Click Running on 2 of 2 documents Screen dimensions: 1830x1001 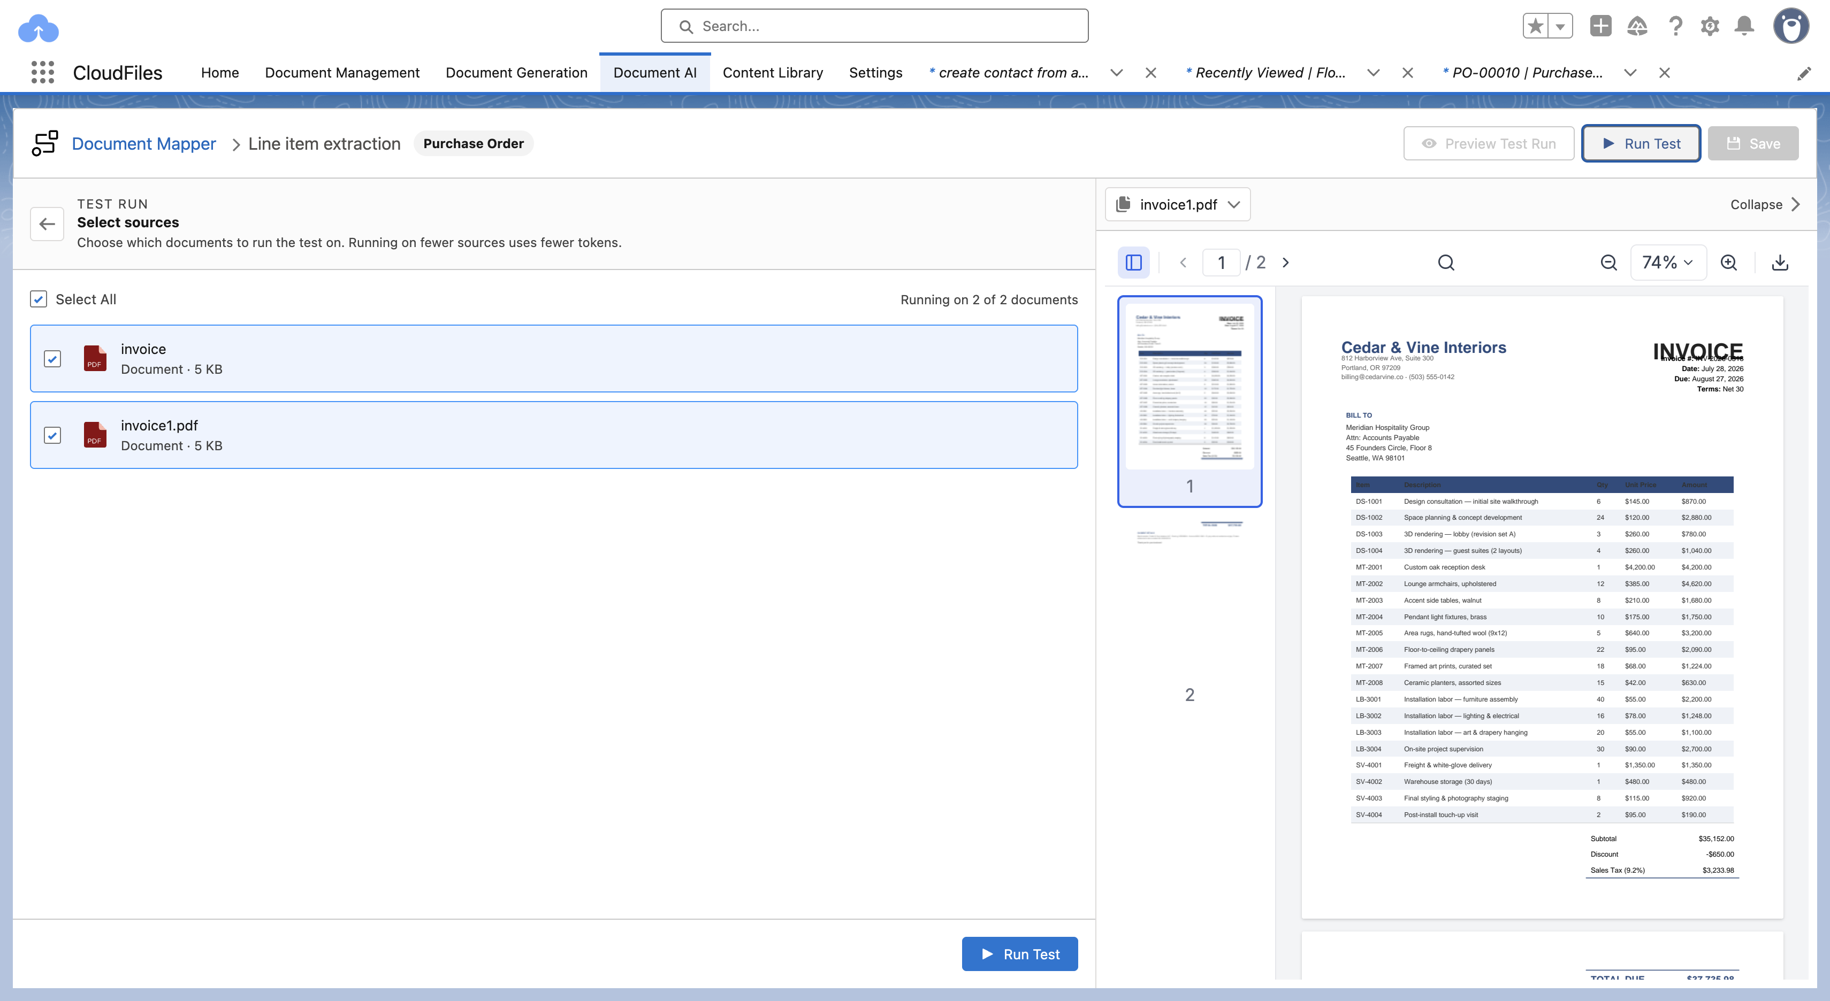(x=989, y=299)
